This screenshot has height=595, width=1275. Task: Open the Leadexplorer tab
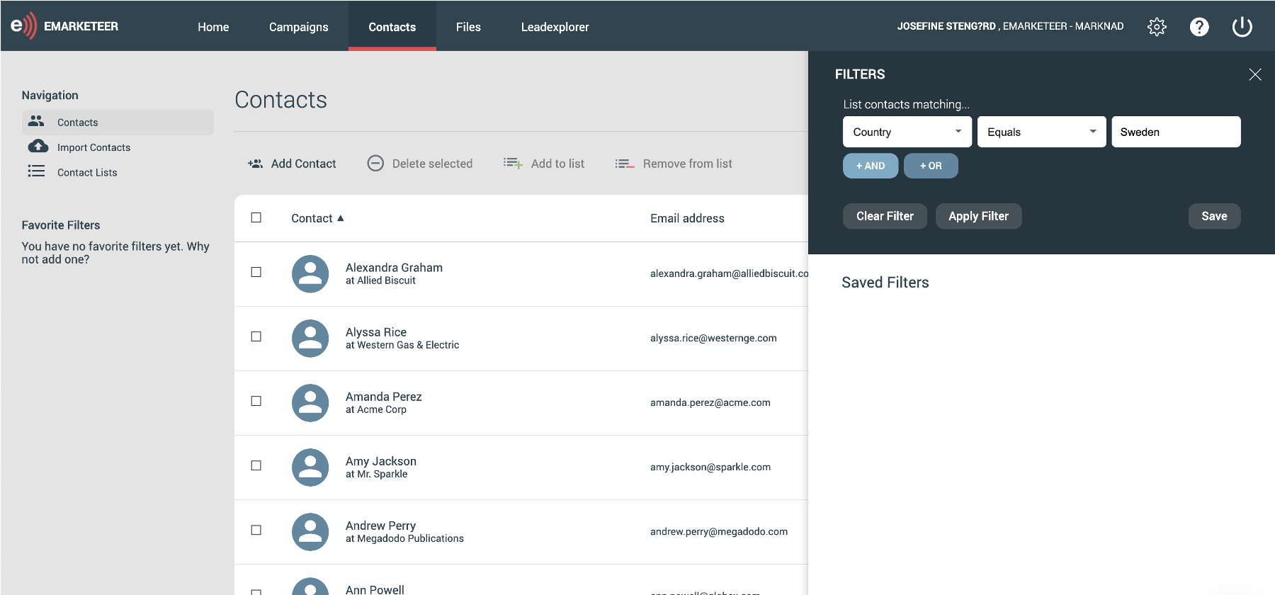(555, 27)
